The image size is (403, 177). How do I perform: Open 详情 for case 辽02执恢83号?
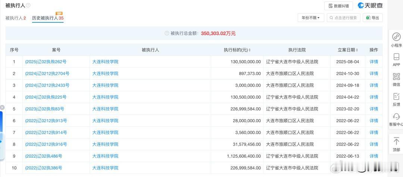[x=374, y=109]
